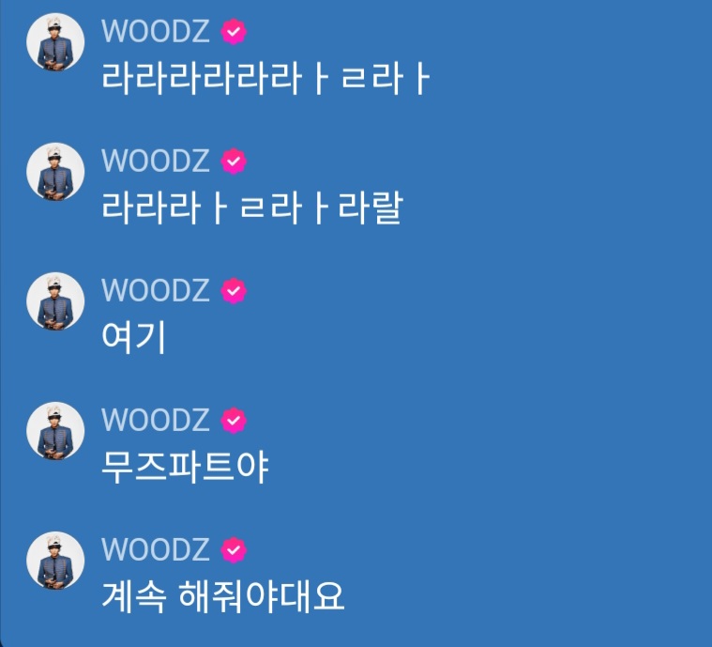
Task: Select the message 라라라ㅏㄹ라ㅏ라랄
Action: [x=252, y=208]
